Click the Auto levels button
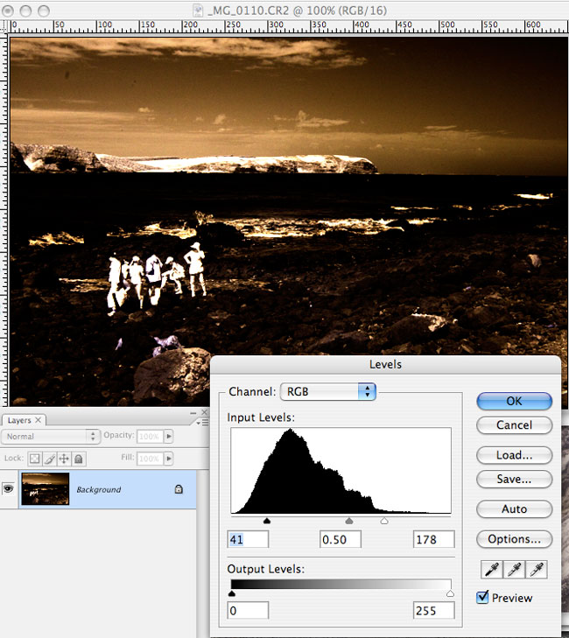Screen dimensions: 569x638 (514, 508)
